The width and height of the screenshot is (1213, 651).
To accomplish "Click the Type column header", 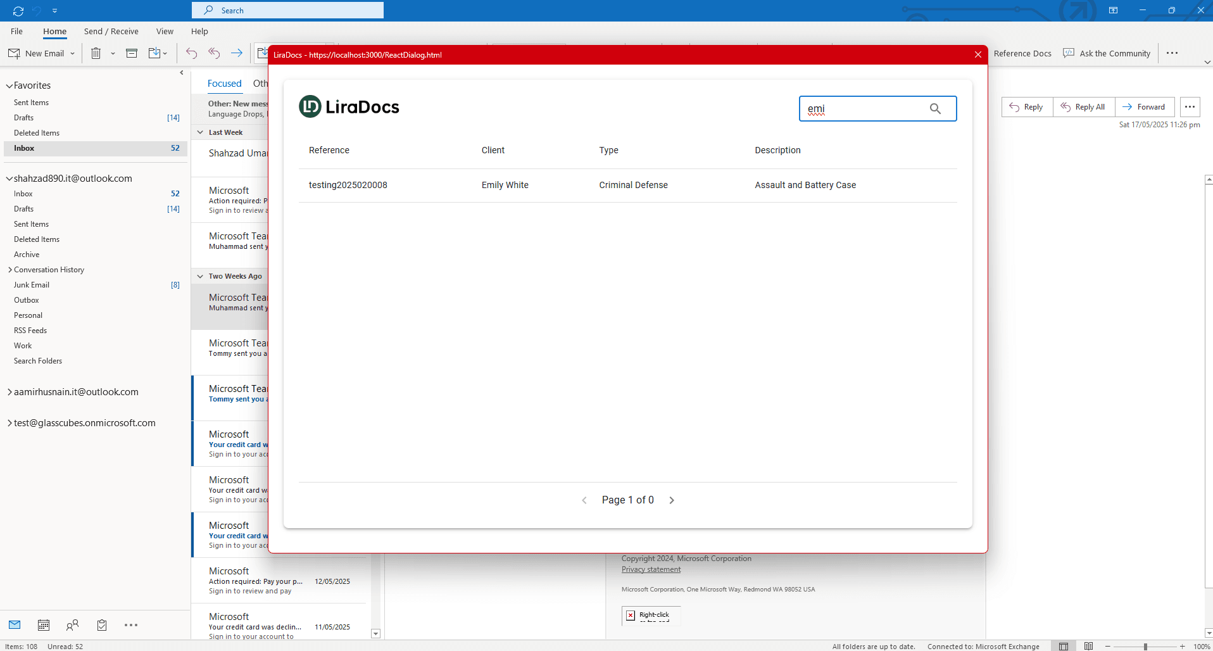I will [609, 150].
